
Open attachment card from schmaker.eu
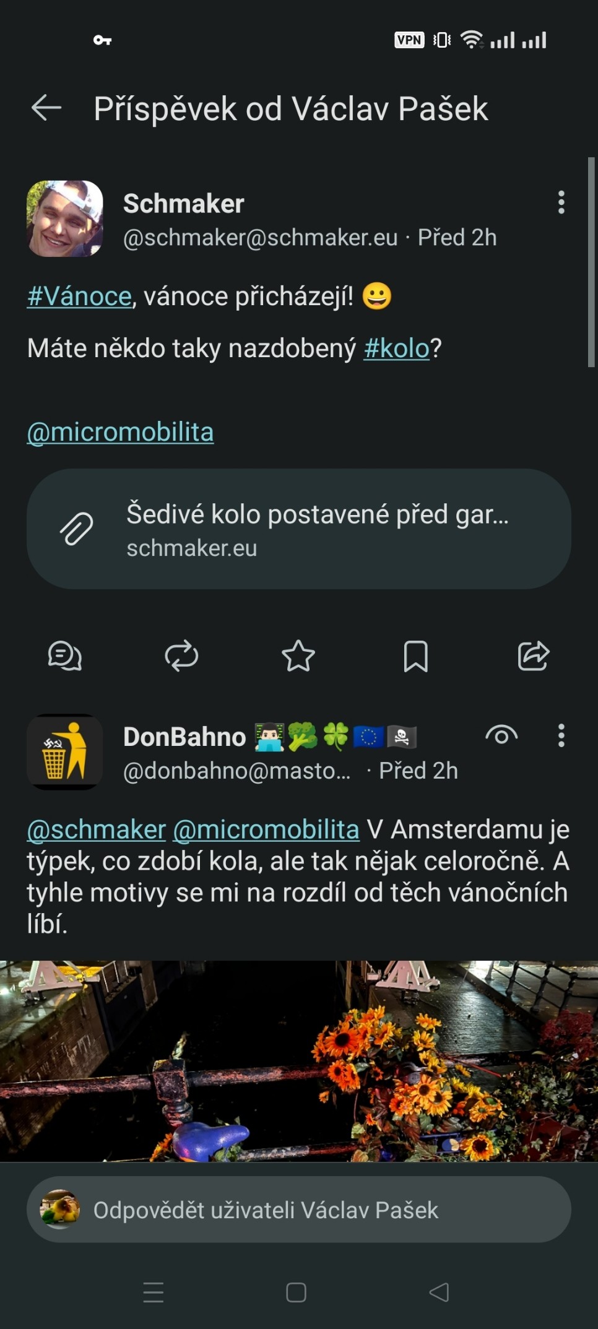click(298, 529)
